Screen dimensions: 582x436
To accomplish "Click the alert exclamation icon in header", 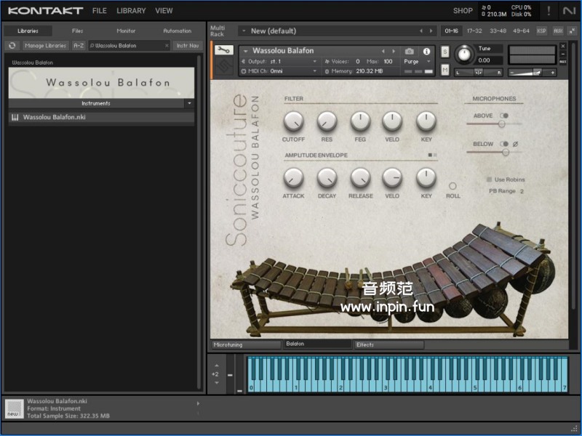I will (x=549, y=11).
